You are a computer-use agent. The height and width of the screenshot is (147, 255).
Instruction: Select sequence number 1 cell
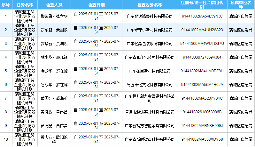6,16
